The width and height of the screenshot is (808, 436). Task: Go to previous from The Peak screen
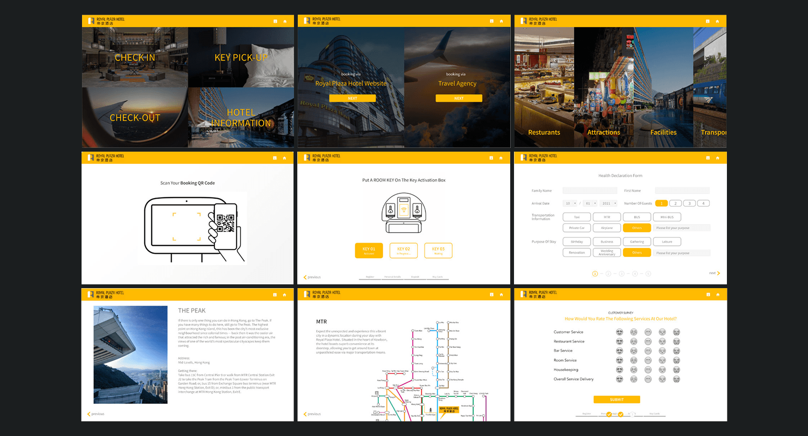pos(96,414)
